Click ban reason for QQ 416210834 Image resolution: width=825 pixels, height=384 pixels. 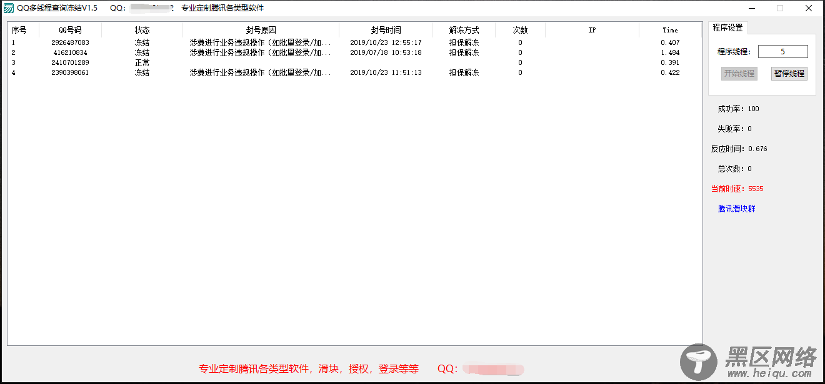pyautogui.click(x=261, y=52)
